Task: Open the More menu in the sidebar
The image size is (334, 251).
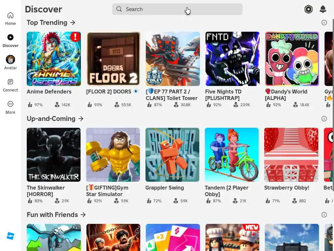Action: (x=10, y=107)
